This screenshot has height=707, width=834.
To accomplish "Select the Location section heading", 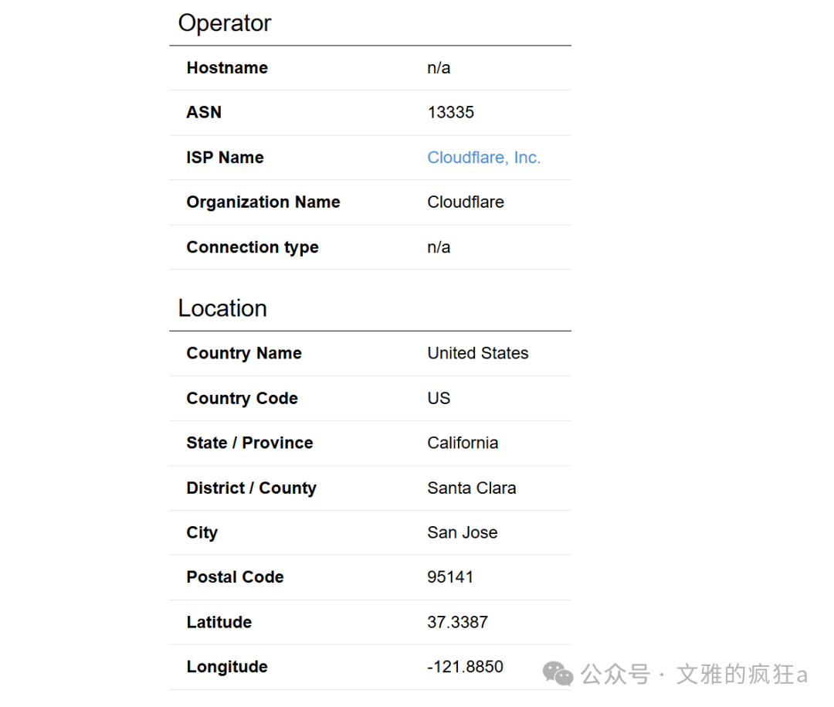I will click(222, 308).
